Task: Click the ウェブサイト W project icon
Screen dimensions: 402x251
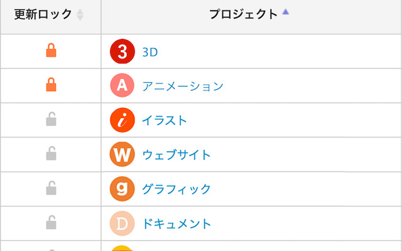Action: (122, 154)
